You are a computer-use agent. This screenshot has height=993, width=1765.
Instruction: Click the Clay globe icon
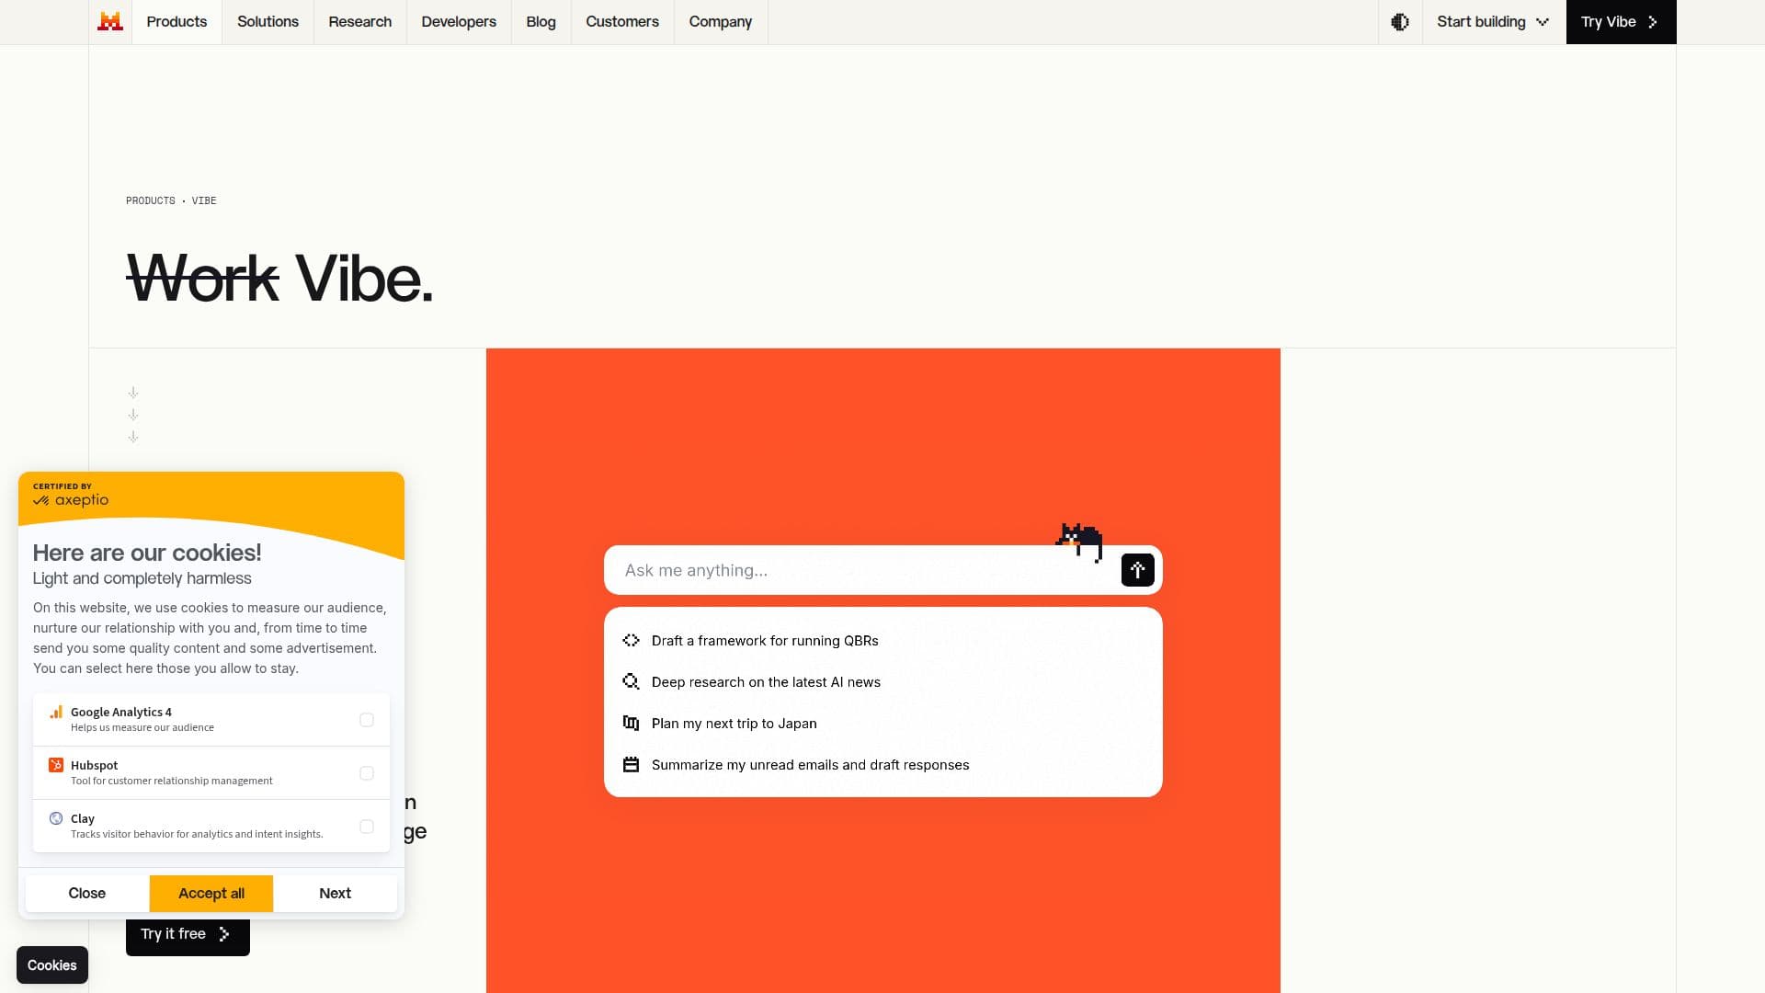(56, 818)
